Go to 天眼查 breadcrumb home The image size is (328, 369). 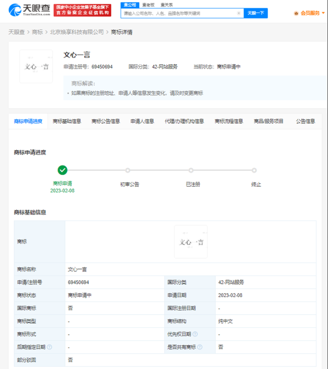(16, 32)
